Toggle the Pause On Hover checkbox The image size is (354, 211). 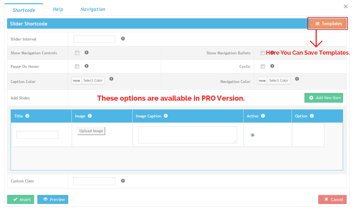[x=77, y=67]
